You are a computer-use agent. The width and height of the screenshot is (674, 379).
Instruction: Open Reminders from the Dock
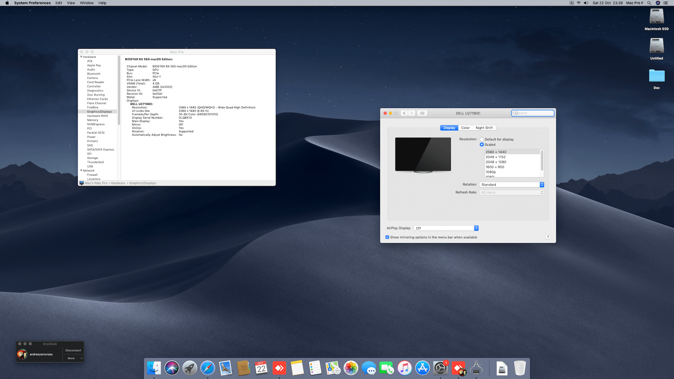pyautogui.click(x=315, y=368)
